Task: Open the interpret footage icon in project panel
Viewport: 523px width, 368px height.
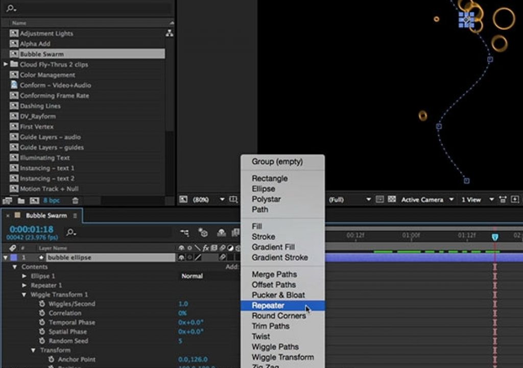Action: 7,201
